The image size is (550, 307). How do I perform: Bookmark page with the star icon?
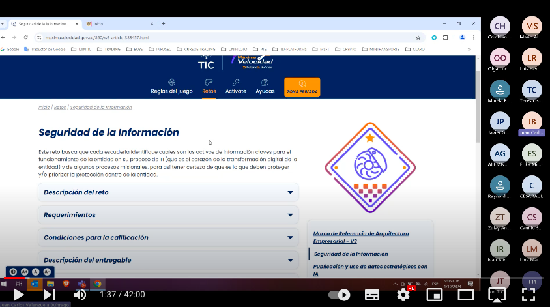pyautogui.click(x=418, y=38)
